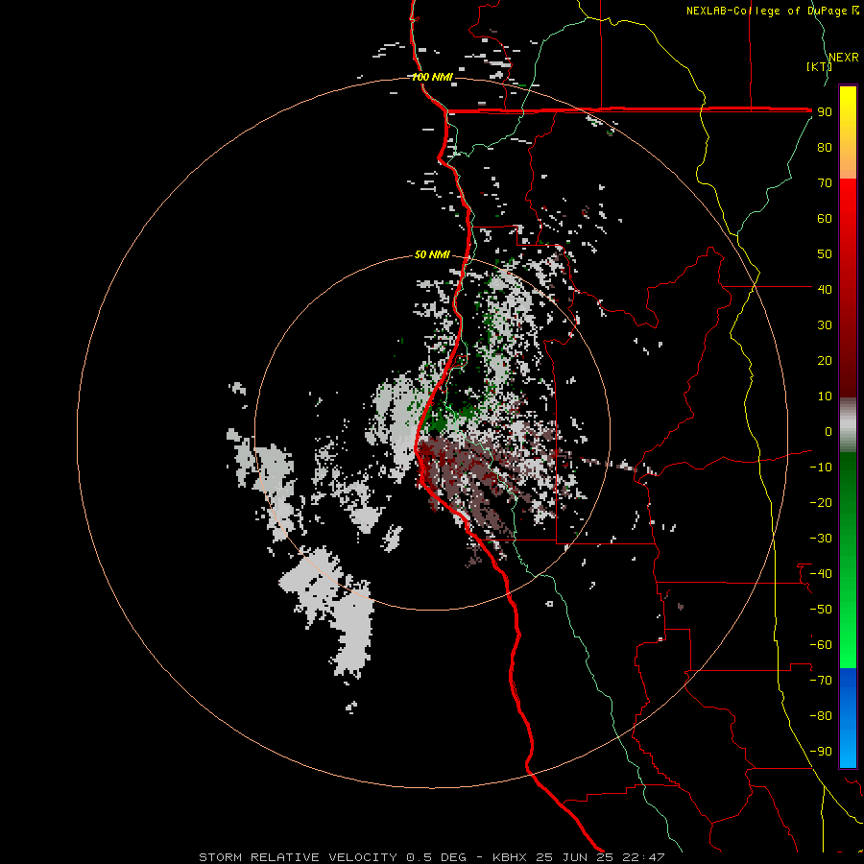Click the -60 value on the velocity scale

pos(821,645)
